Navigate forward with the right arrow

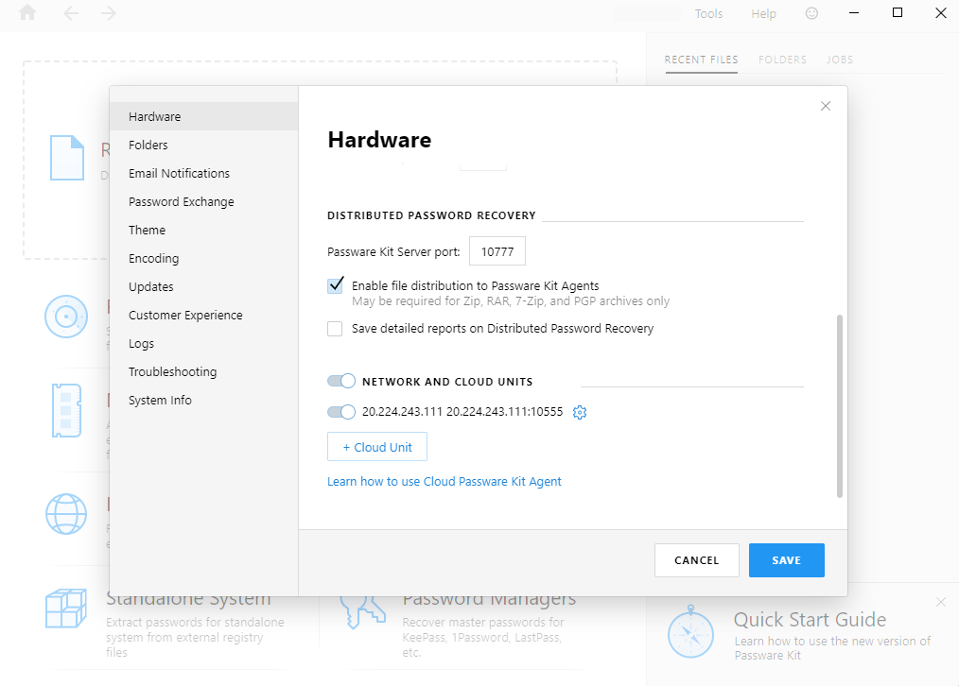pyautogui.click(x=108, y=13)
